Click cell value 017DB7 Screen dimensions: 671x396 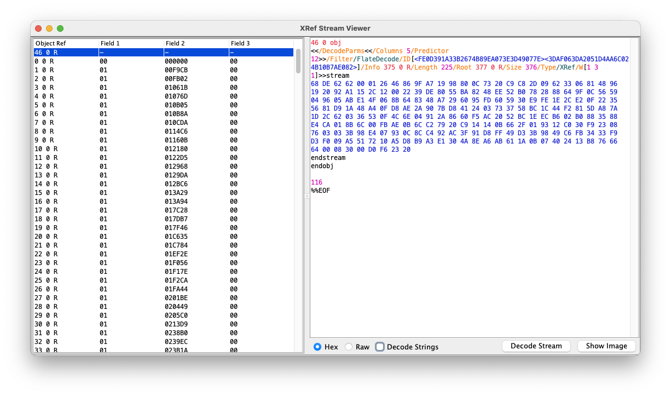(x=176, y=219)
